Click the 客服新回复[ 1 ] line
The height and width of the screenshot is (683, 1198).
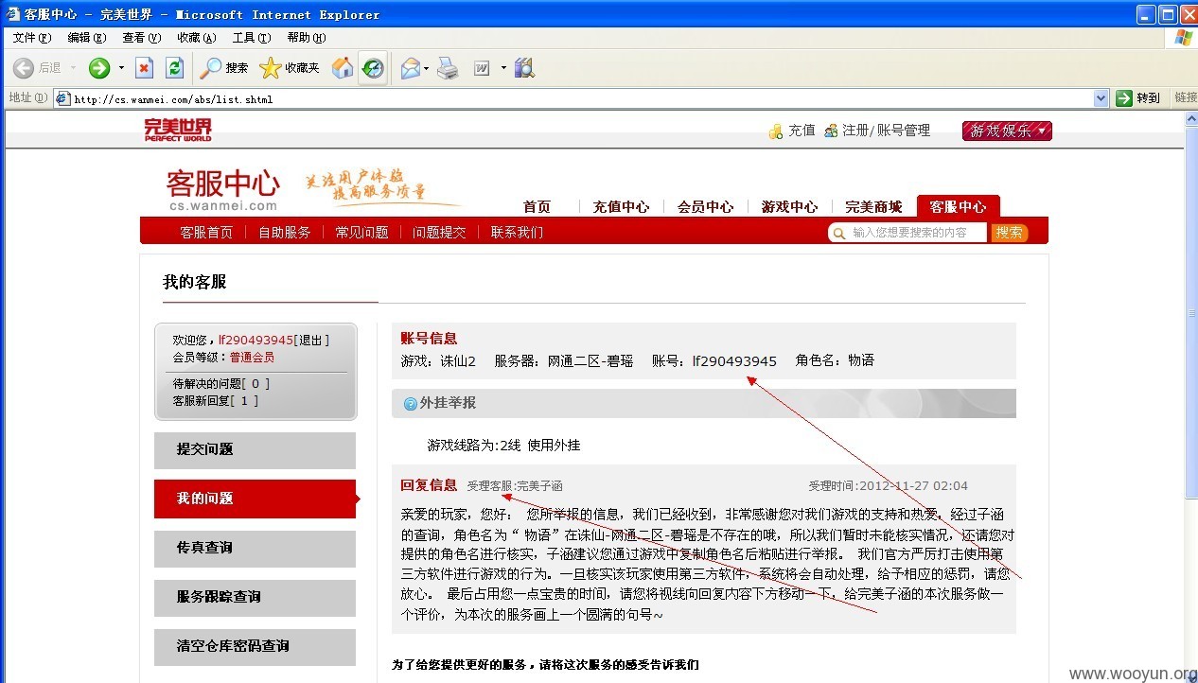[216, 400]
